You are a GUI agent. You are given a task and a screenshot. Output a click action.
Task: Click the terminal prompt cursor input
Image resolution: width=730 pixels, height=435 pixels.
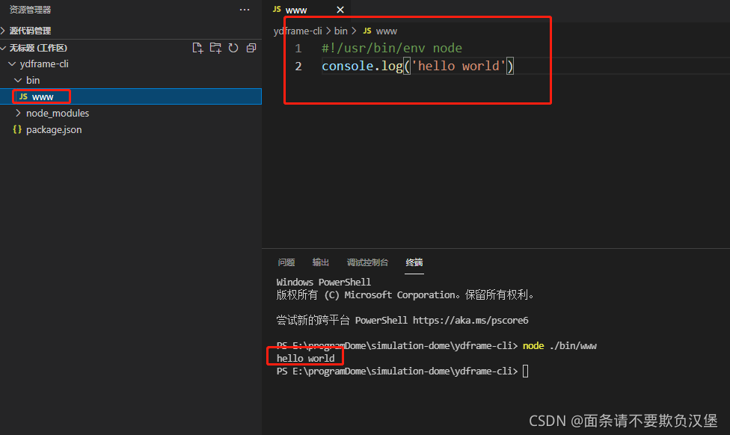click(525, 371)
